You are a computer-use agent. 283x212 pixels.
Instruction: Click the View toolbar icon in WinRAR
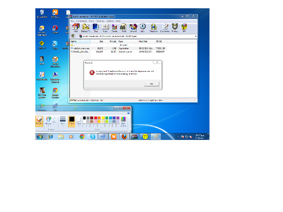(x=105, y=28)
